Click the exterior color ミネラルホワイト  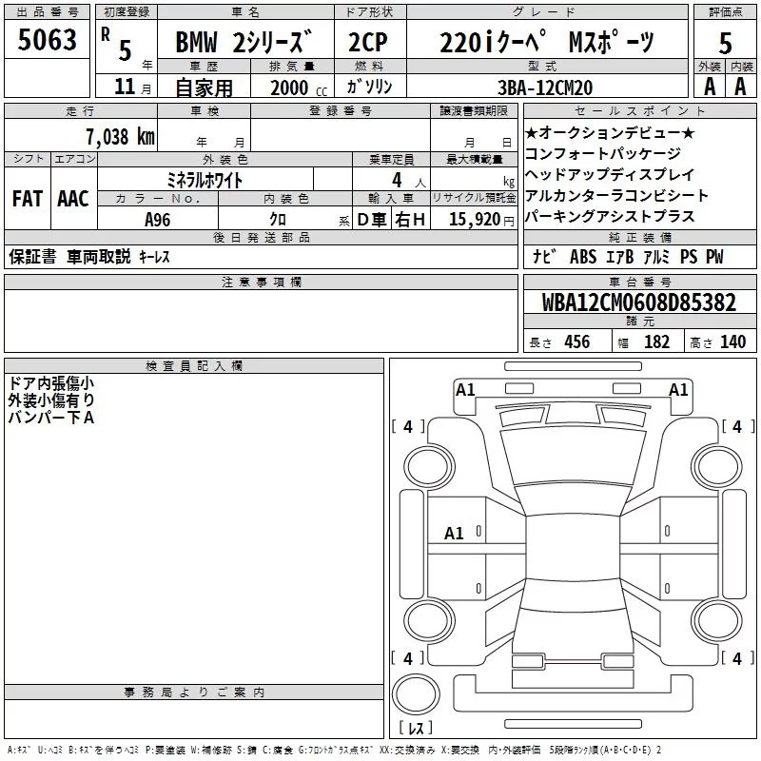pyautogui.click(x=205, y=179)
